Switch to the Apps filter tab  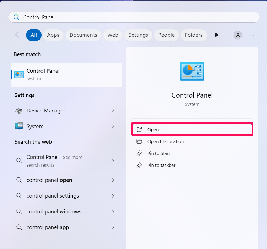click(53, 35)
